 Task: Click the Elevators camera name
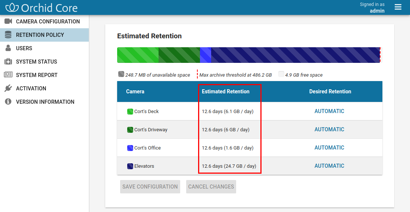tap(144, 166)
